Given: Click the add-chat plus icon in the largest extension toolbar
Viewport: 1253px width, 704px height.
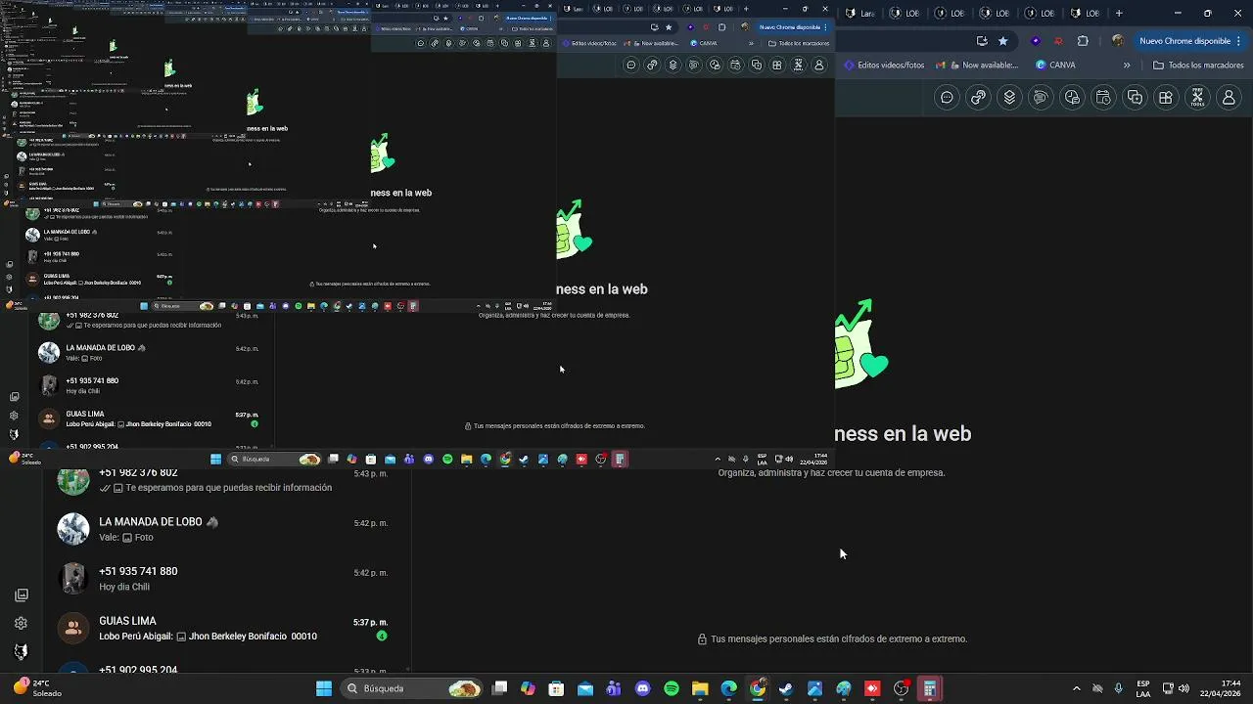Looking at the screenshot, I should click(1135, 98).
